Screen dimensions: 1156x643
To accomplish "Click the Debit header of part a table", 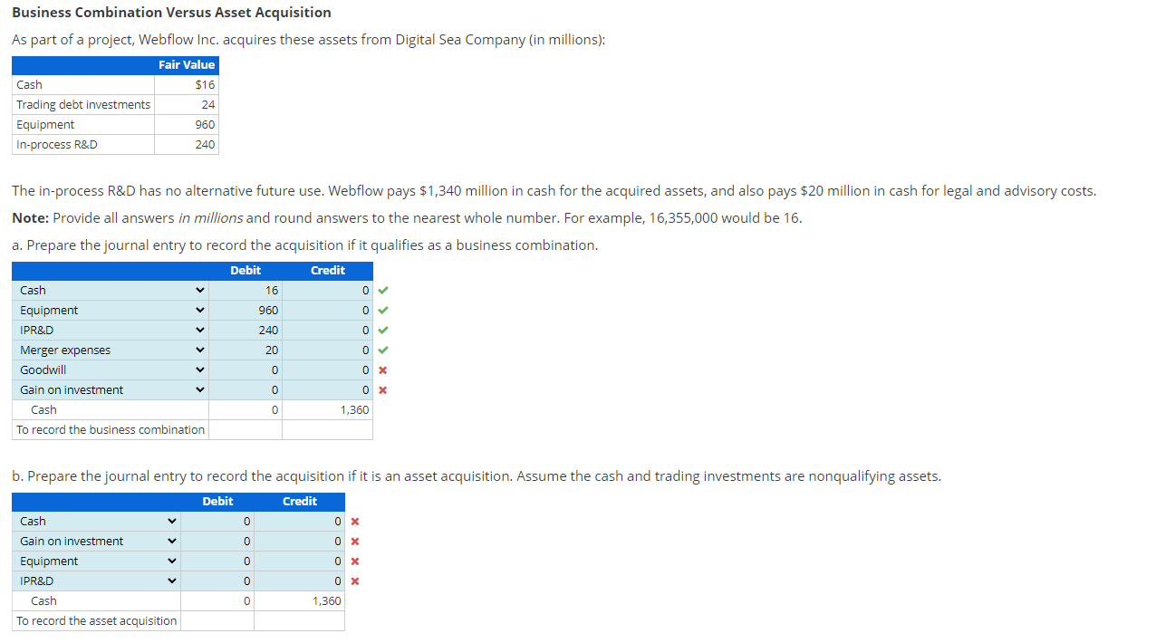I will click(x=246, y=271).
